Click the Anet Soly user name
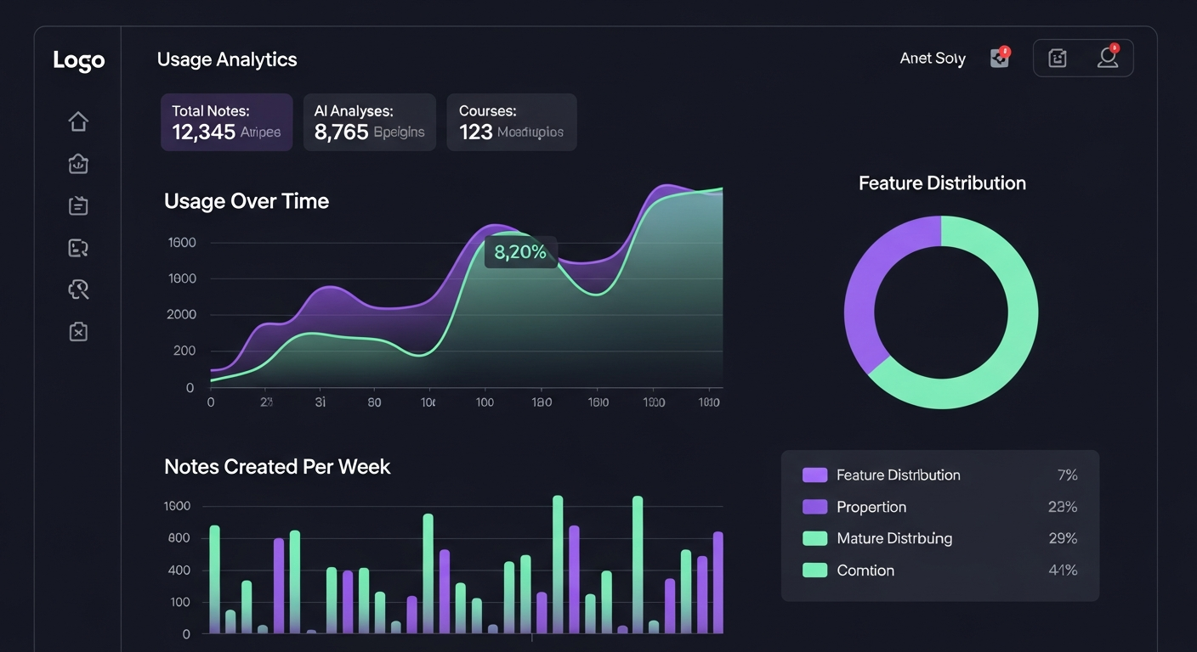Image resolution: width=1197 pixels, height=652 pixels. coord(933,59)
